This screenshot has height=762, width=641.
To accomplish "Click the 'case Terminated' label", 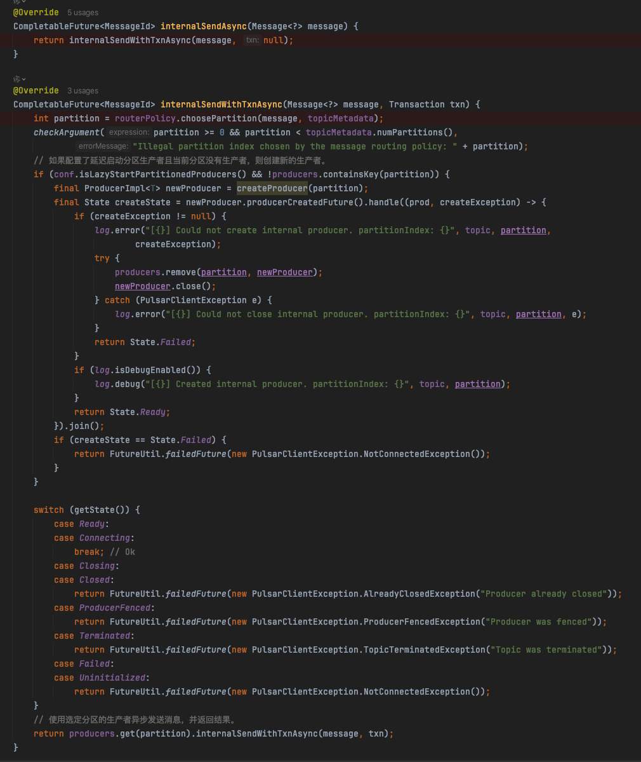I will click(x=94, y=636).
